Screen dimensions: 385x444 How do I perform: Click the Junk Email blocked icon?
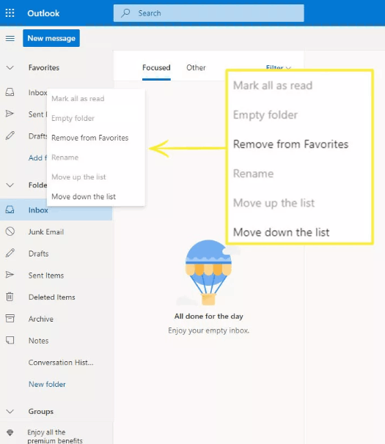10,232
